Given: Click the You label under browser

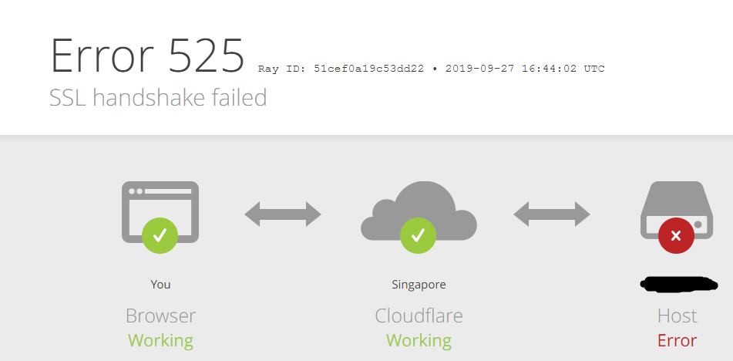Looking at the screenshot, I should pyautogui.click(x=160, y=285).
